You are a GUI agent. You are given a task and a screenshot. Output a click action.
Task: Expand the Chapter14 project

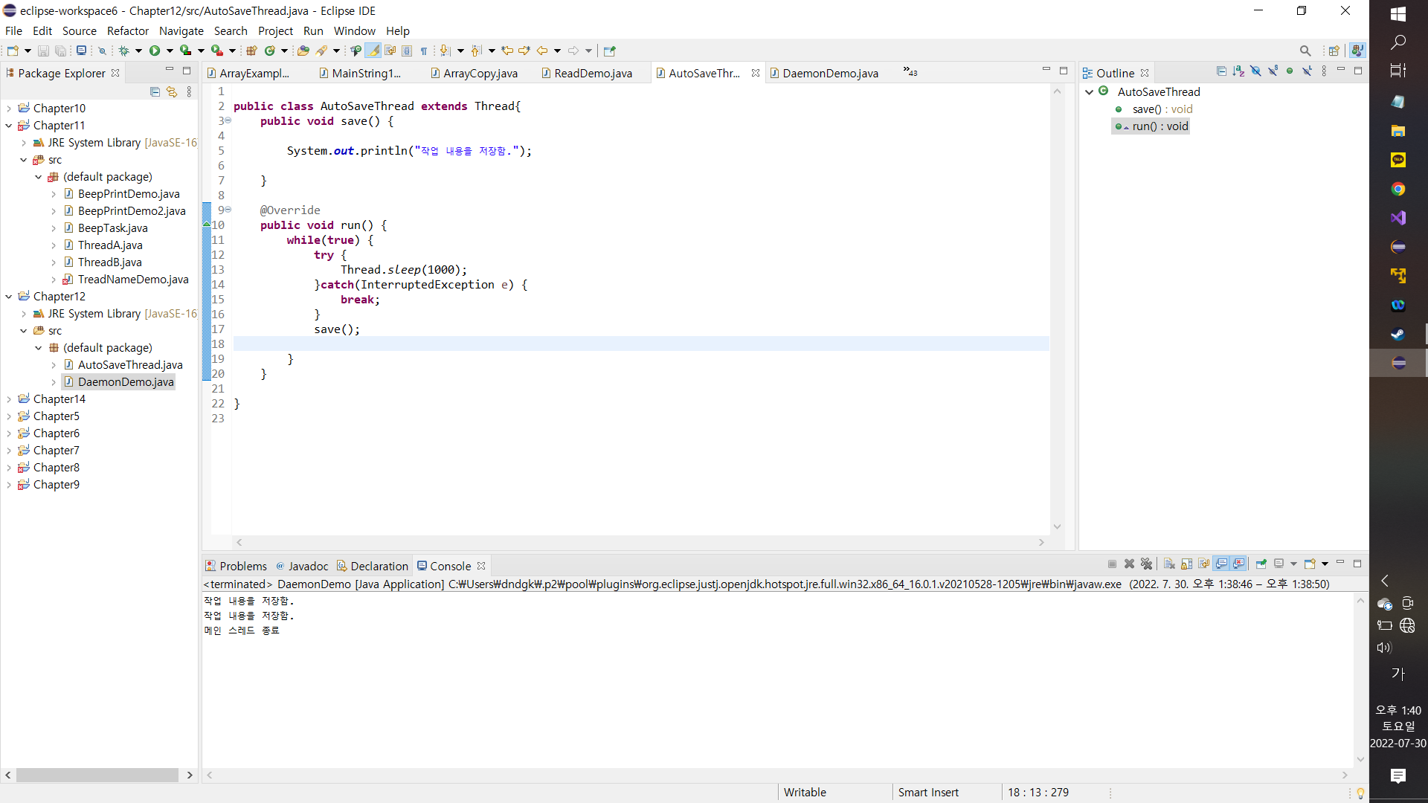coord(9,399)
